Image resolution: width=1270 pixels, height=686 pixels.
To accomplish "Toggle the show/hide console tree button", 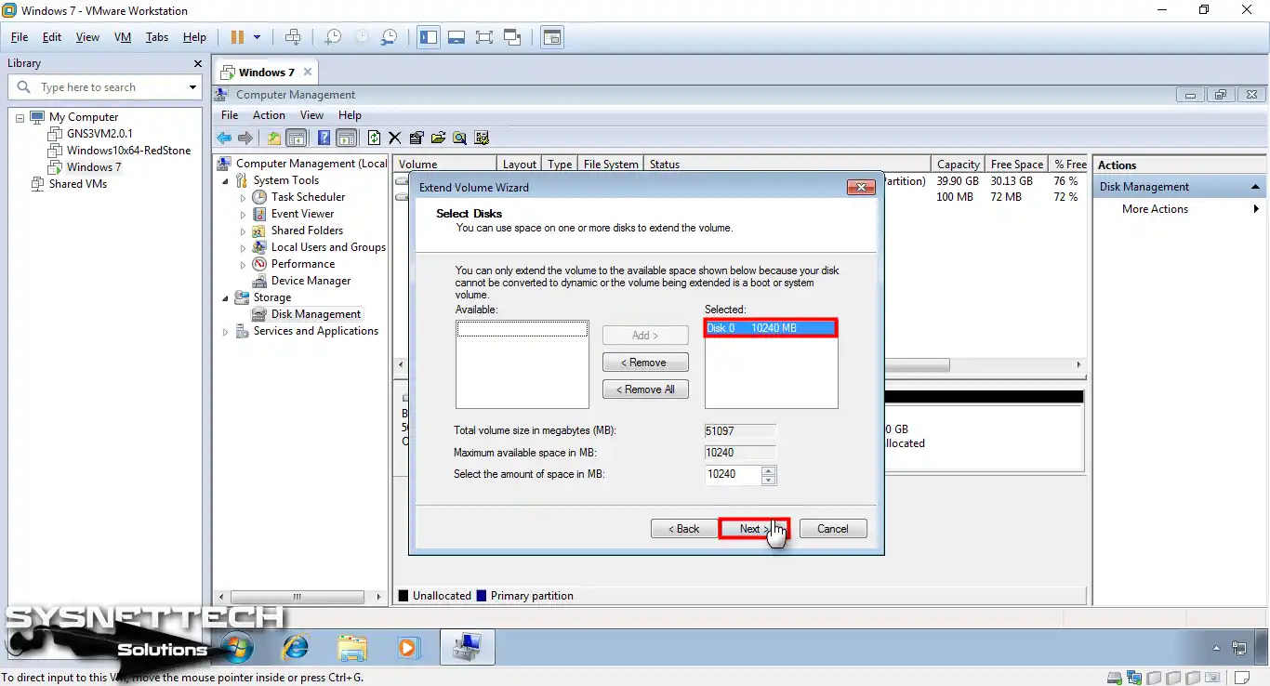I will [x=296, y=138].
